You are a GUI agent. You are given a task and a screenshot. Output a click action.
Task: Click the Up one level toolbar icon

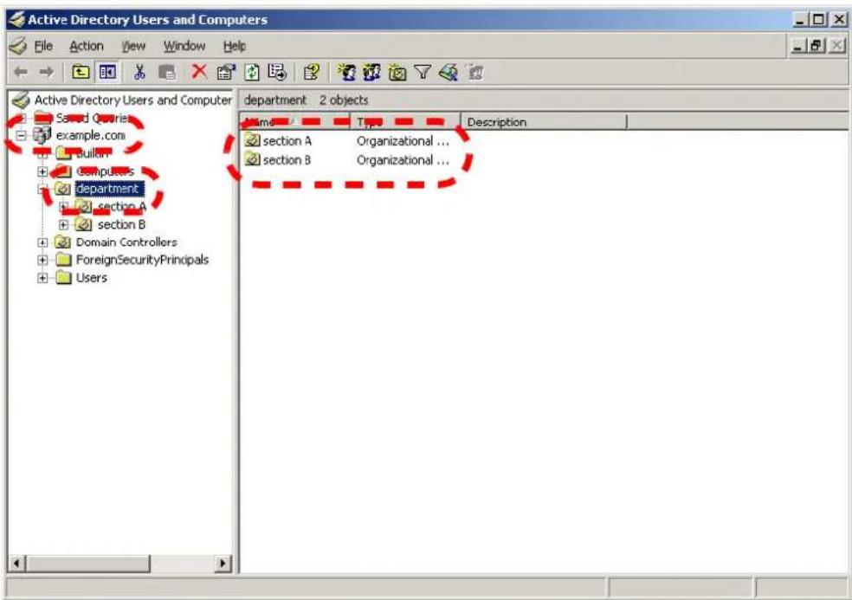click(x=81, y=72)
